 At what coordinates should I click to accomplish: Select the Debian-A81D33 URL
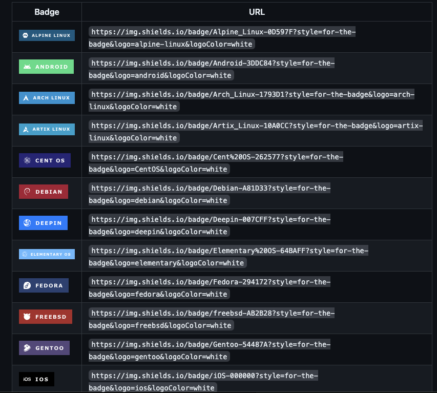click(x=210, y=194)
